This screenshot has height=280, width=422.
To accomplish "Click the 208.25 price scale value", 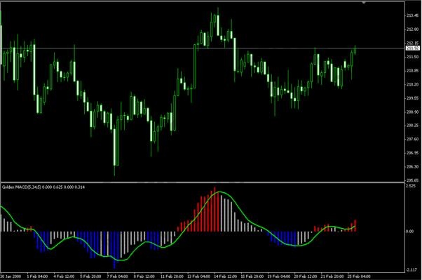I will [x=413, y=126].
